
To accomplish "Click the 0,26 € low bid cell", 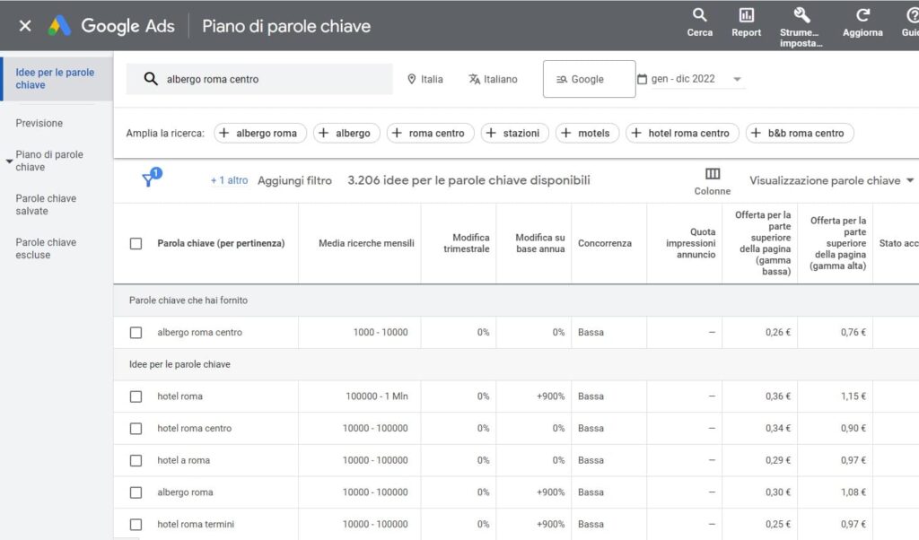I will click(778, 333).
